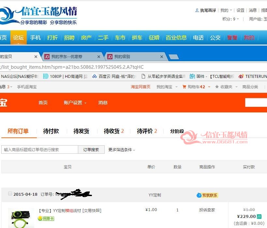Viewport: 267px width, 228px height.
Task: Click the 投诉卖家 link
Action: point(207,210)
